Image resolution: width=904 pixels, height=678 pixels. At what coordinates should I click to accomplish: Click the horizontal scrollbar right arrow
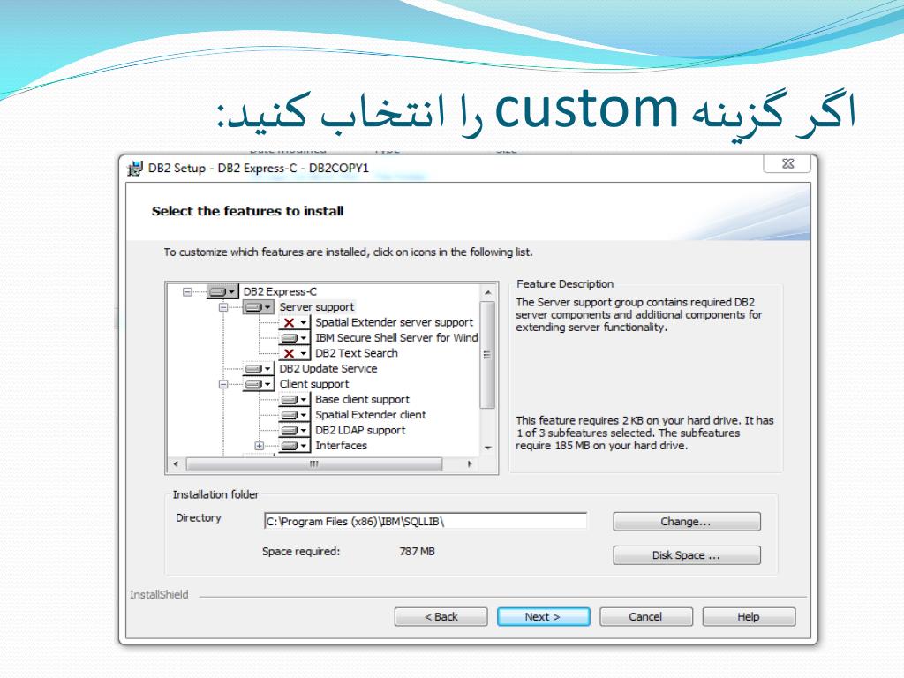pyautogui.click(x=470, y=464)
